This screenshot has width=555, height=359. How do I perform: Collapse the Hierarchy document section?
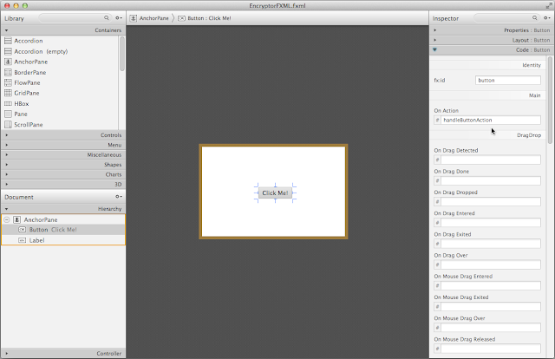(x=6, y=209)
